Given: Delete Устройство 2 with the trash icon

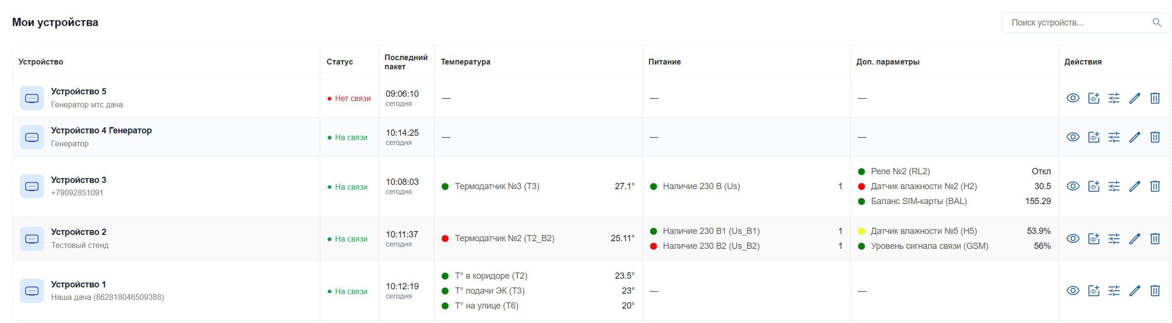Looking at the screenshot, I should (x=1155, y=239).
